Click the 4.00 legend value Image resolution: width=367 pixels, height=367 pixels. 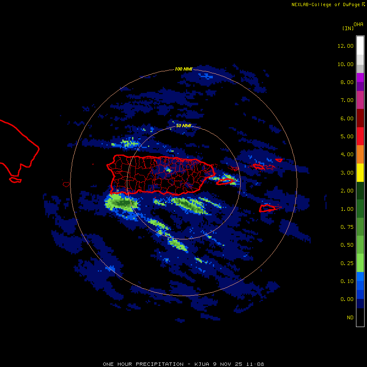pyautogui.click(x=347, y=155)
